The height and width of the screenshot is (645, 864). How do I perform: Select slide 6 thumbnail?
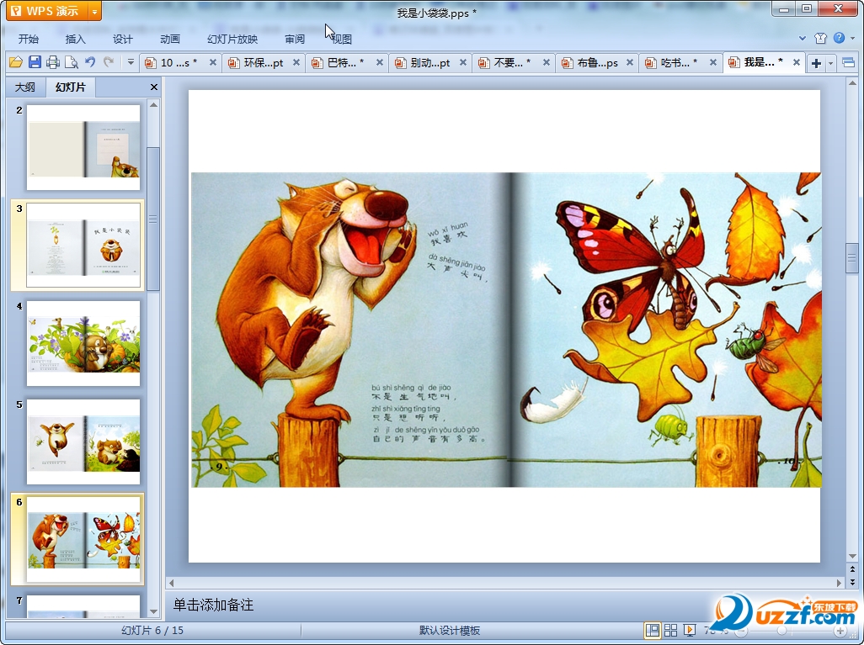point(83,539)
